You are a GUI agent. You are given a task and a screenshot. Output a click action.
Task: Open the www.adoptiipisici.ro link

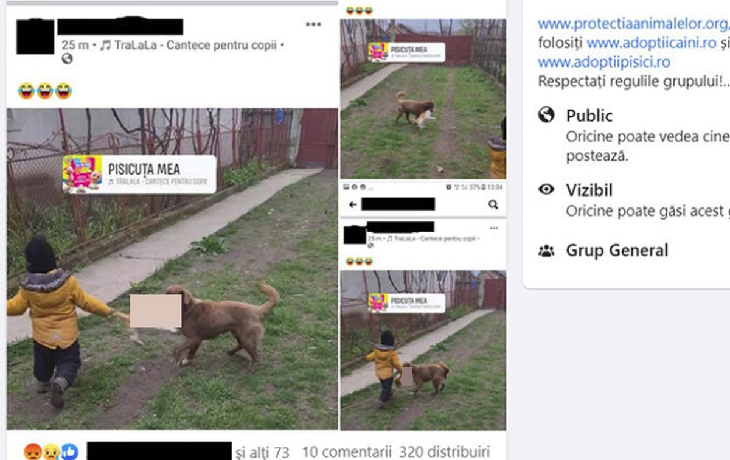click(603, 62)
